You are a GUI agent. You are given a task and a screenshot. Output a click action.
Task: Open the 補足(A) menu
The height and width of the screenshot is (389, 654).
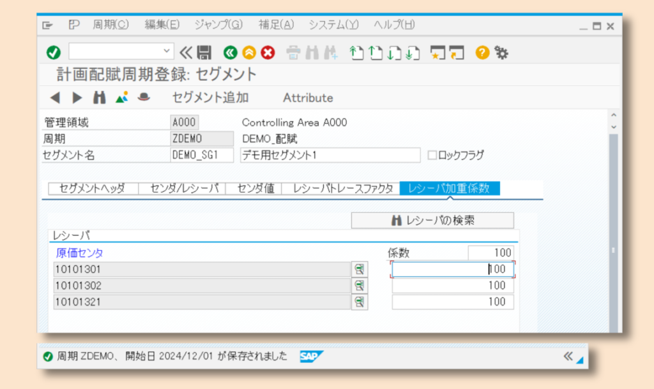click(x=276, y=25)
